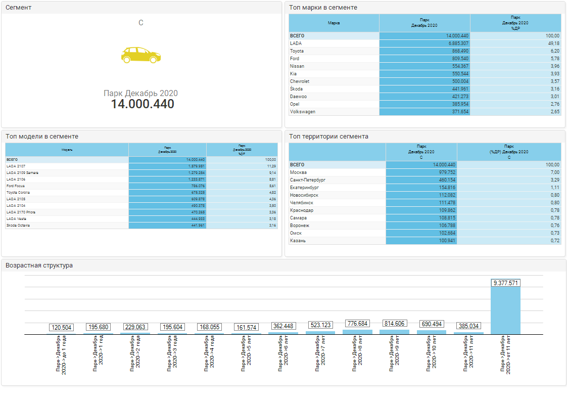Click the tallest bar 'от 11 лет'
Viewport: 567px width, 401px height.
pyautogui.click(x=505, y=311)
